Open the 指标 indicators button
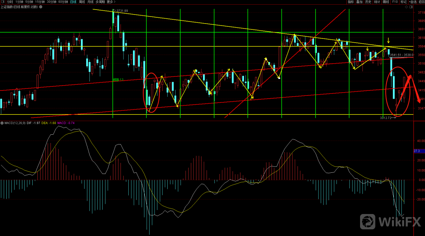The width and height of the screenshot is (425, 236). pyautogui.click(x=351, y=2)
